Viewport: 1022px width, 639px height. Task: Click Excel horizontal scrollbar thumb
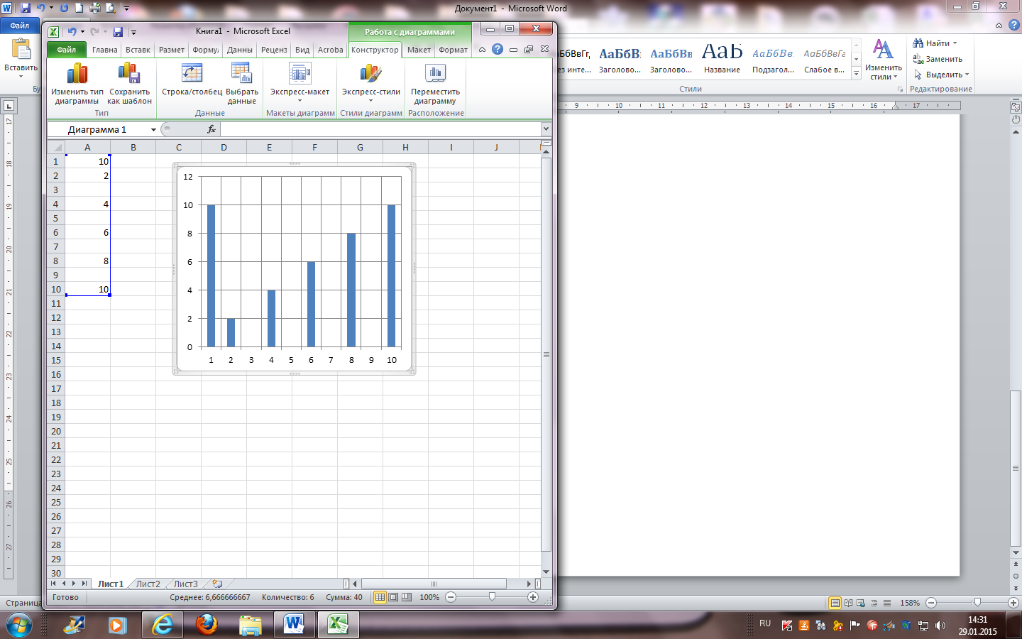(434, 584)
